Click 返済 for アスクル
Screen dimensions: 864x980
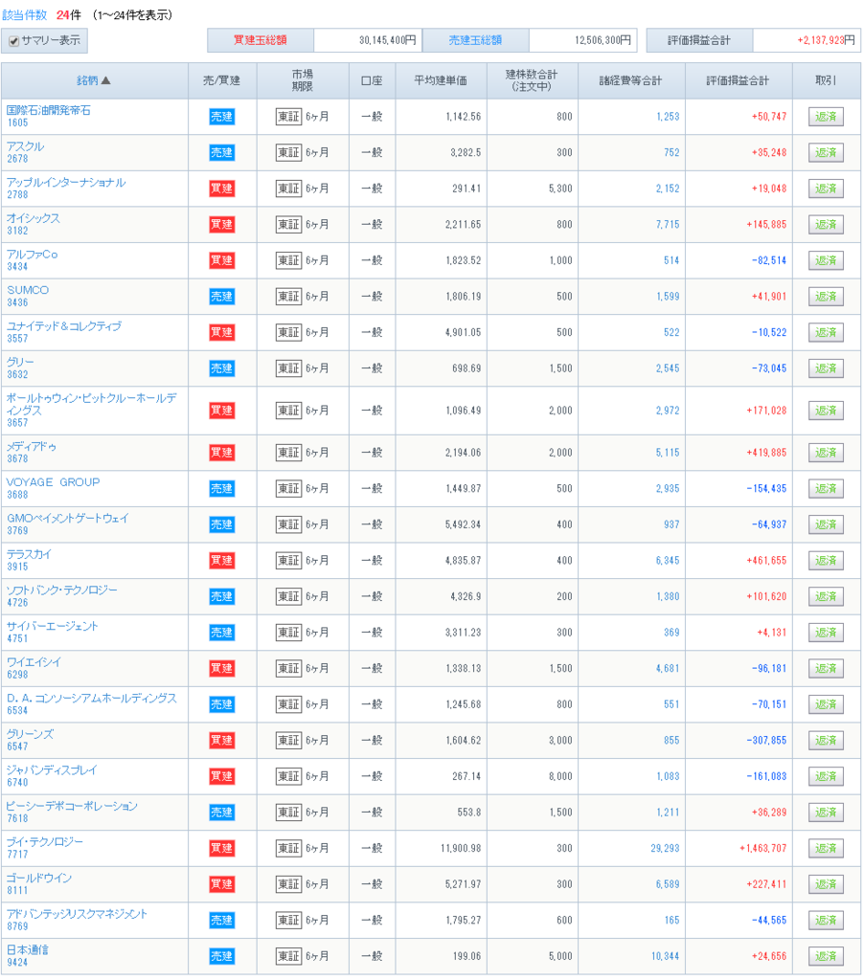point(826,152)
